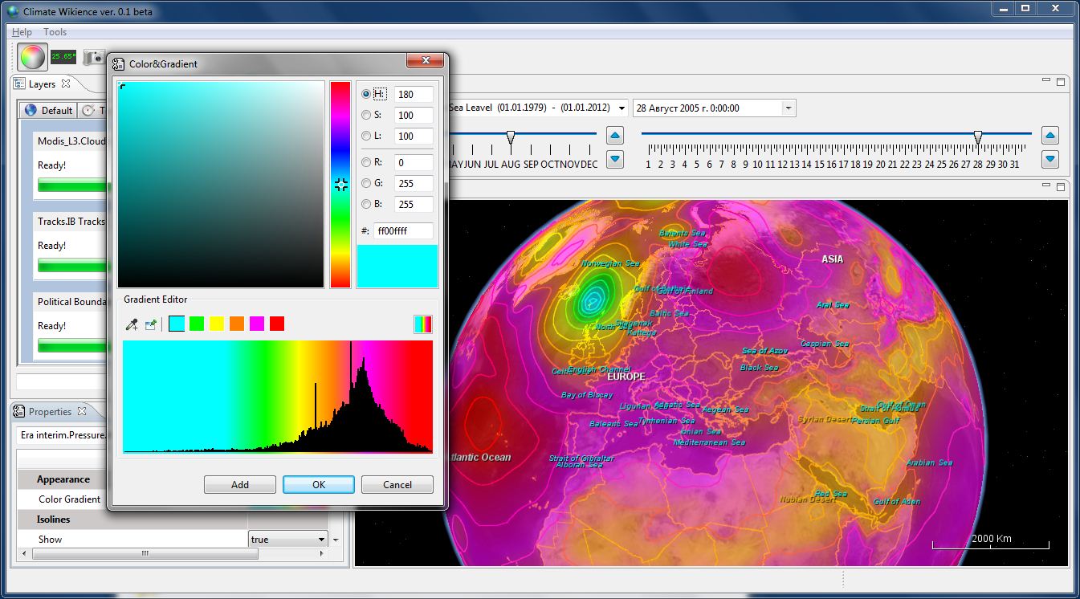The height and width of the screenshot is (599, 1080).
Task: Close the Layers tab with X
Action: (x=66, y=84)
